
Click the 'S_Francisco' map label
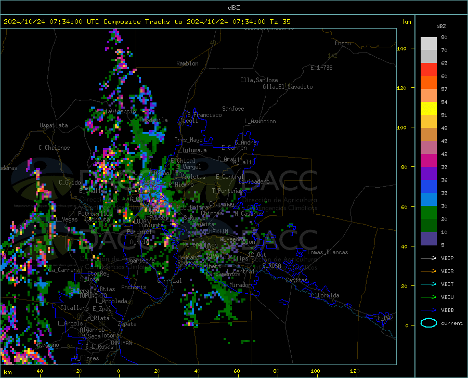pos(204,115)
